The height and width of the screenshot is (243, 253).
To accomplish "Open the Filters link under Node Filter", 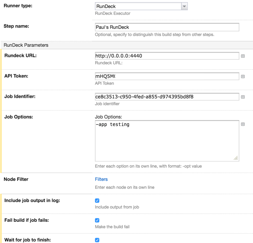I will 101,179.
